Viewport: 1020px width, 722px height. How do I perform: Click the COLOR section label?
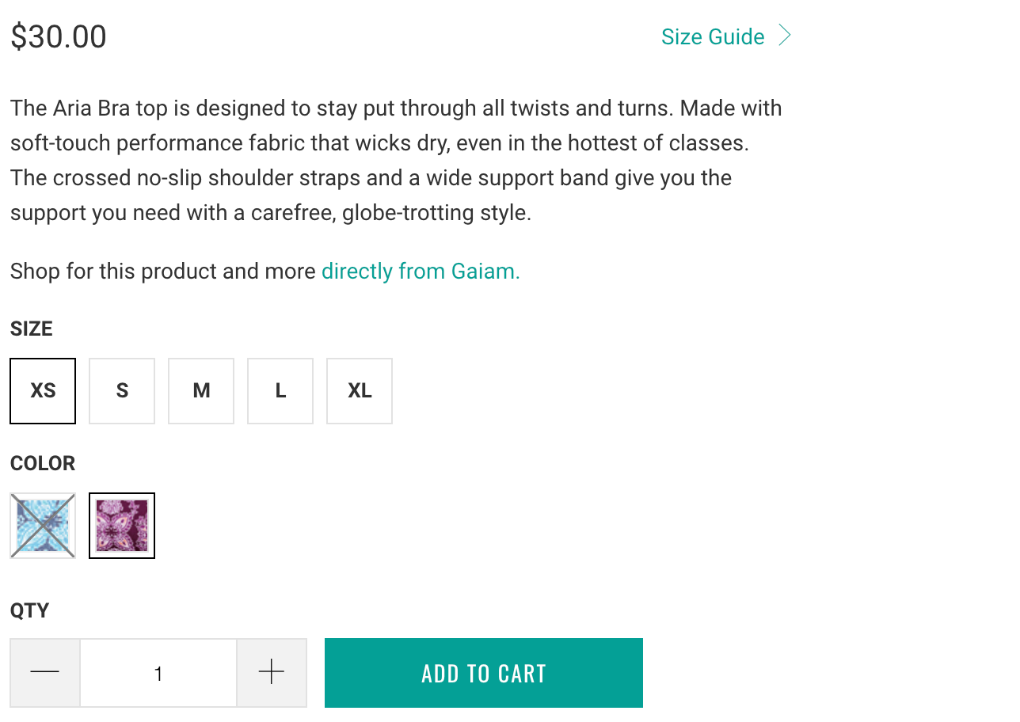(x=43, y=463)
